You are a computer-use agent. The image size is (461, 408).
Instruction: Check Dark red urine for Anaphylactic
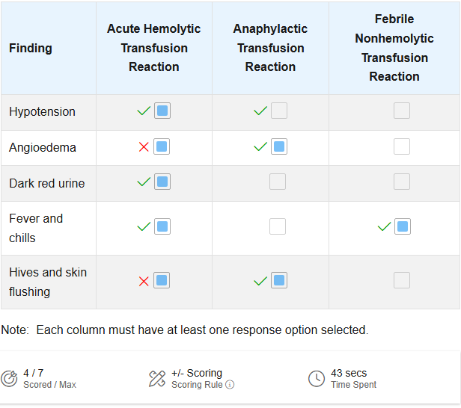point(278,182)
